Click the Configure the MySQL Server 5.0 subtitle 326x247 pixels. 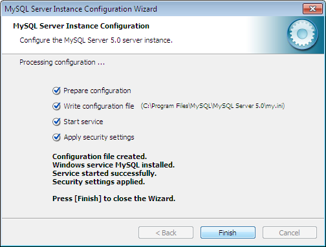point(96,40)
